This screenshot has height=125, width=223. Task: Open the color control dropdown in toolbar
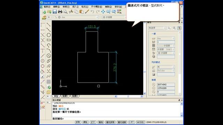pyautogui.click(x=114, y=17)
